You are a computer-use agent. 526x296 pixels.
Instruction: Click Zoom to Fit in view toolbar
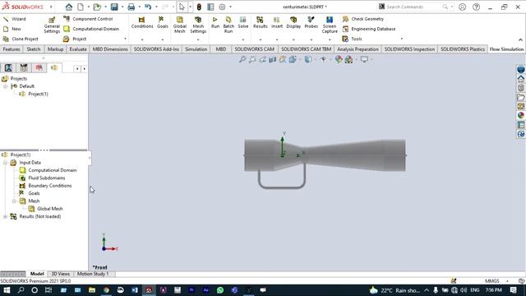click(242, 59)
